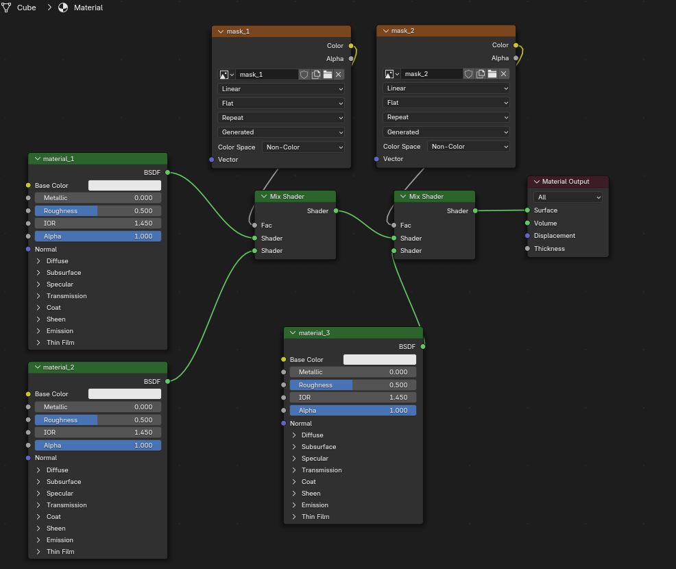Open the All target dropdown on Material Output
Image resolution: width=676 pixels, height=569 pixels.
(x=568, y=197)
